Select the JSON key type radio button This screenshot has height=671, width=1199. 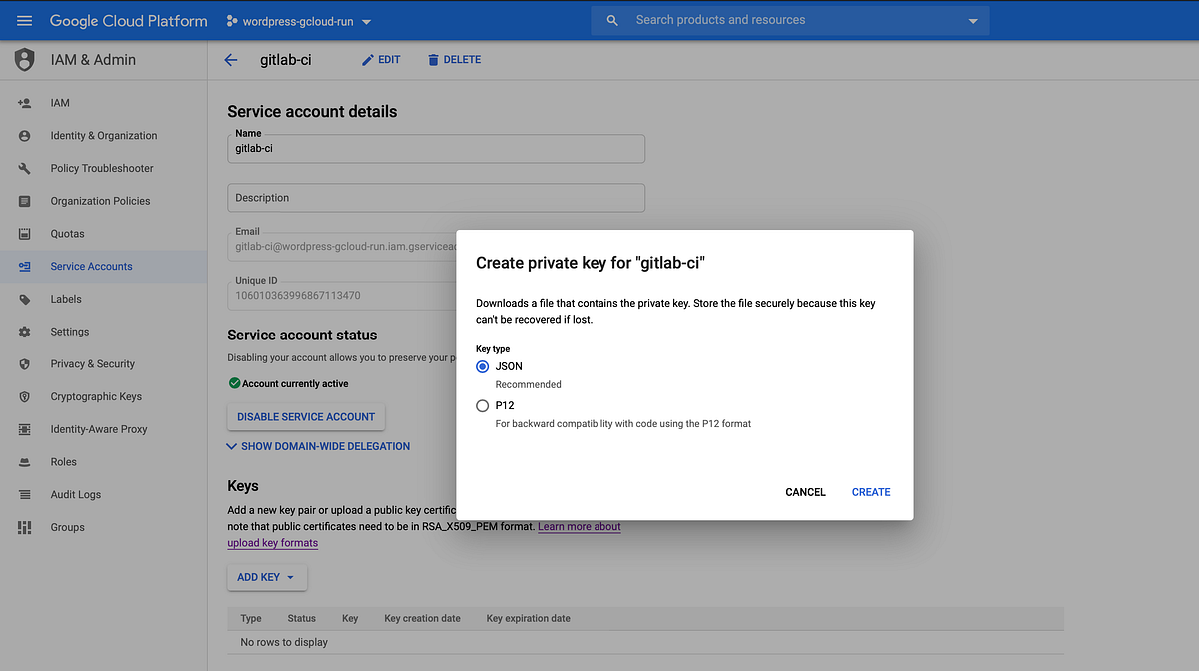[x=483, y=366]
